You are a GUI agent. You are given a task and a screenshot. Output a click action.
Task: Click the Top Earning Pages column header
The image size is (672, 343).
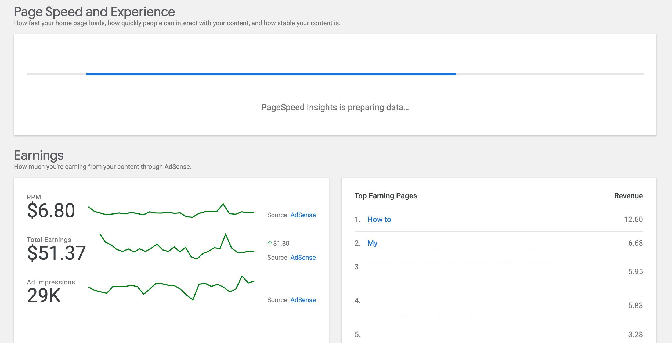click(x=386, y=196)
